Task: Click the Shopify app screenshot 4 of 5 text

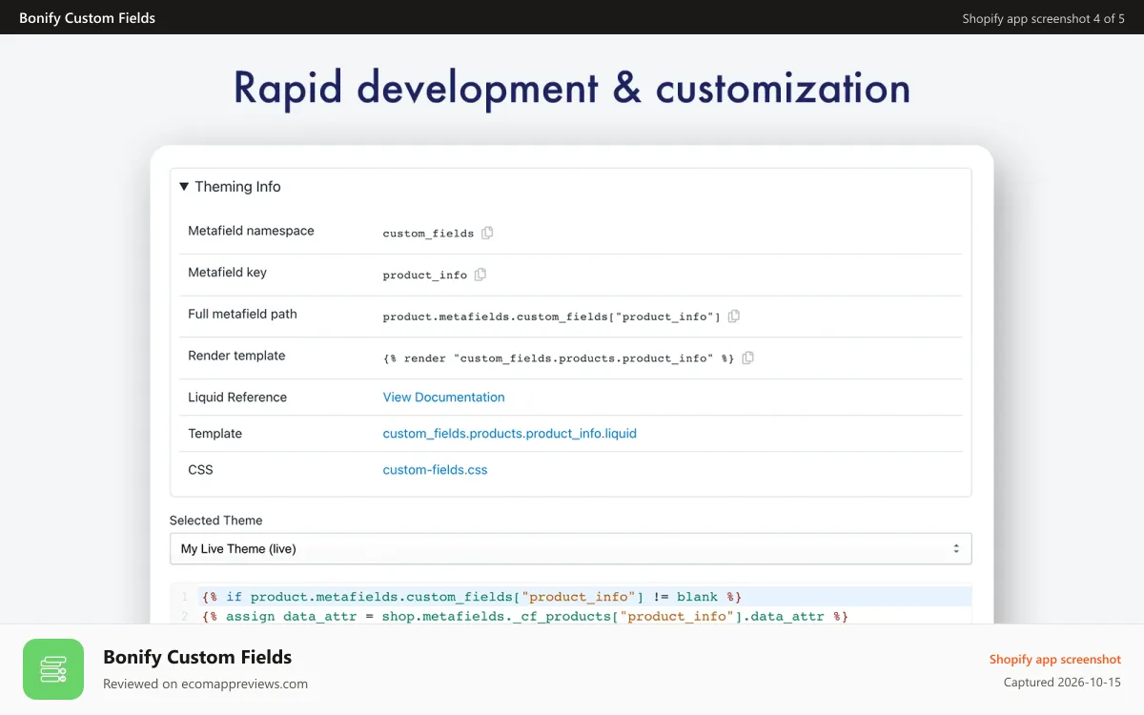Action: pos(1043,18)
